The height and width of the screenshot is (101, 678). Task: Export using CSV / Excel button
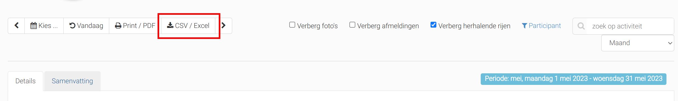(x=188, y=26)
